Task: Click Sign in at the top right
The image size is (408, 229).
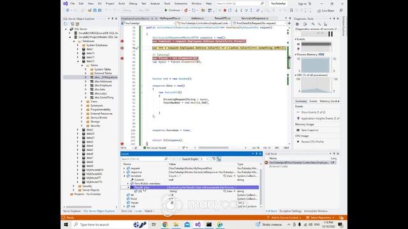Action: [x=302, y=4]
